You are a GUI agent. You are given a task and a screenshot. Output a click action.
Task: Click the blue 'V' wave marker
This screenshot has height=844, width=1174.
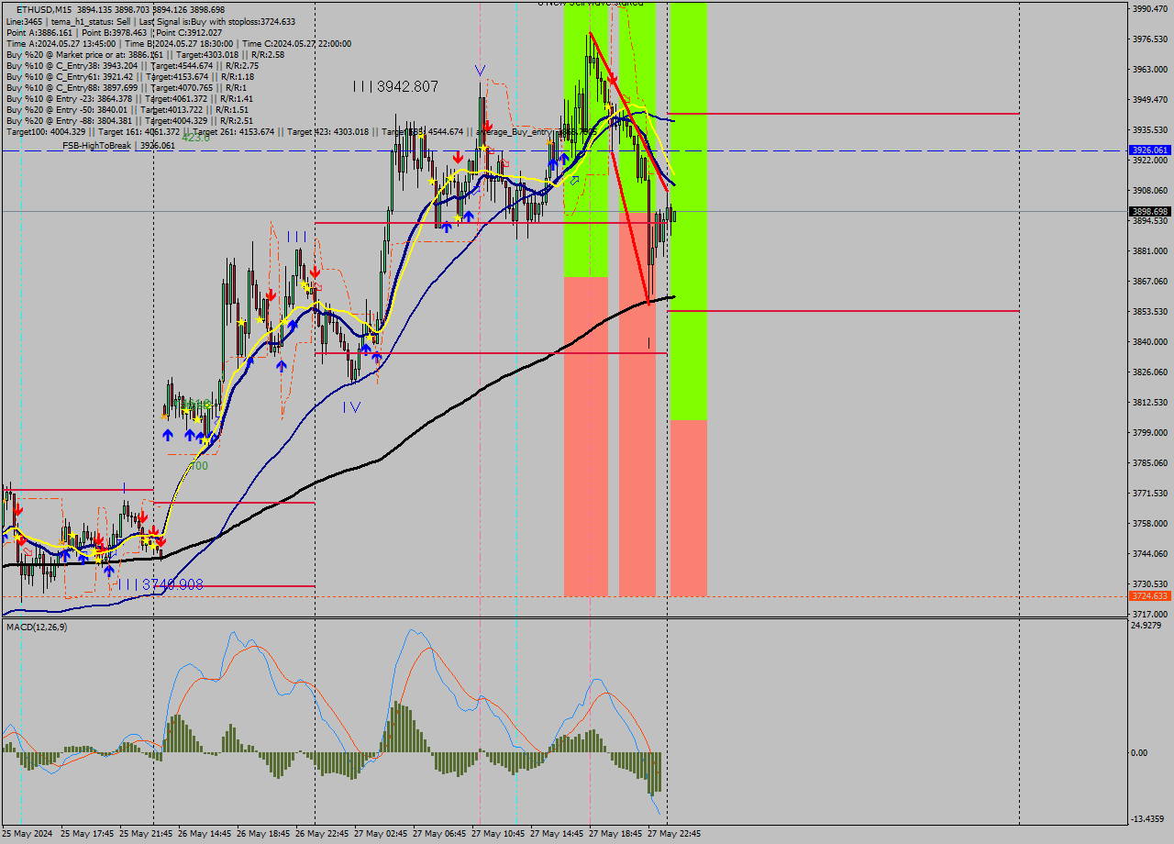click(x=480, y=71)
